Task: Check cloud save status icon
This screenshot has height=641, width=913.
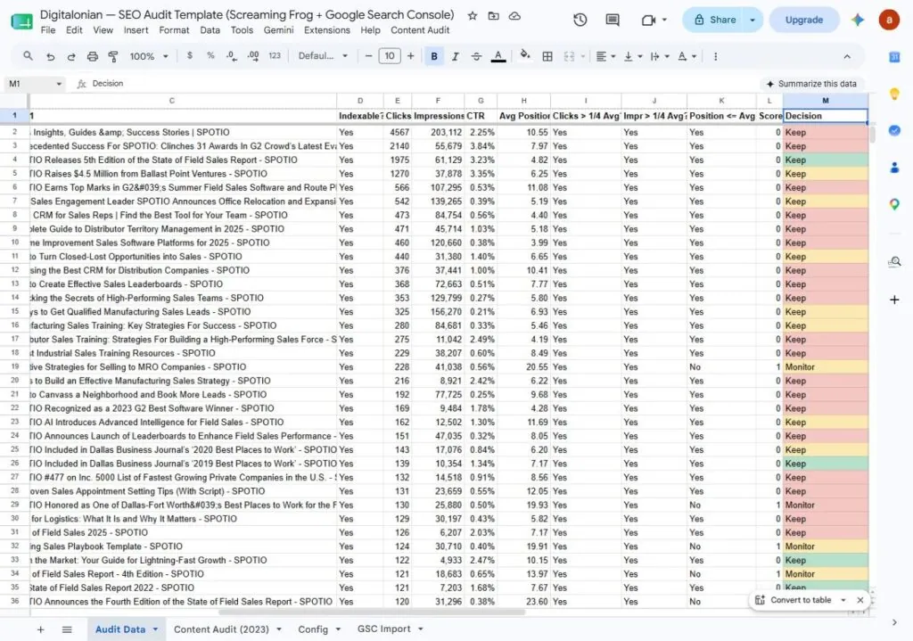Action: coord(514,16)
